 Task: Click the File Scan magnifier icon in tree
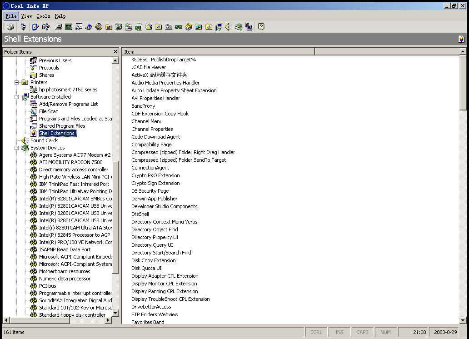[x=34, y=111]
